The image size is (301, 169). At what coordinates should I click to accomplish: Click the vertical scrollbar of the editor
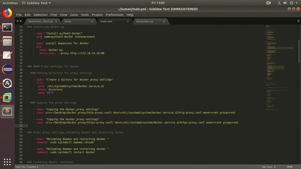coord(299,52)
